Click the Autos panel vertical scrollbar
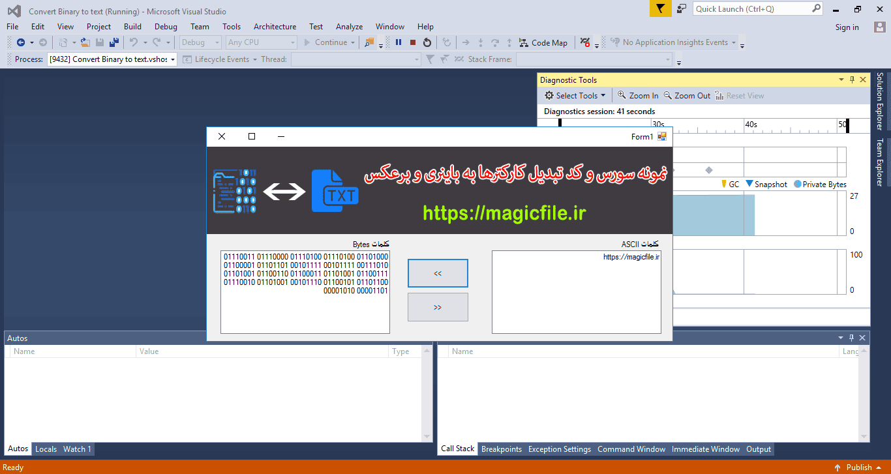Viewport: 891px width, 474px height. pyautogui.click(x=427, y=393)
